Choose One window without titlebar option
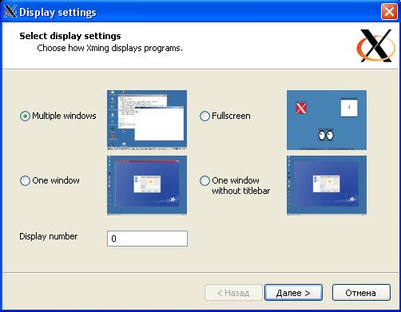 coord(204,180)
